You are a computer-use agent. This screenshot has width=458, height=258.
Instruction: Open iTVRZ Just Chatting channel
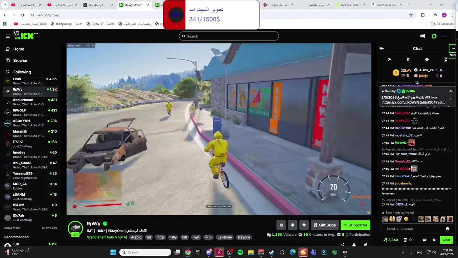tap(31, 144)
